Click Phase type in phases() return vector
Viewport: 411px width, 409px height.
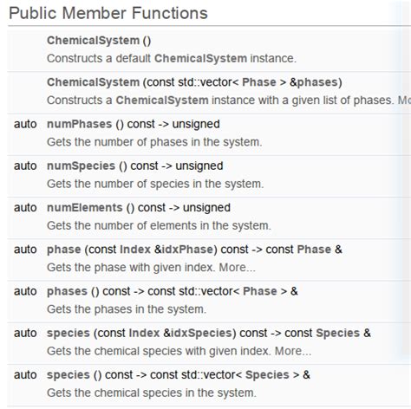coord(260,291)
